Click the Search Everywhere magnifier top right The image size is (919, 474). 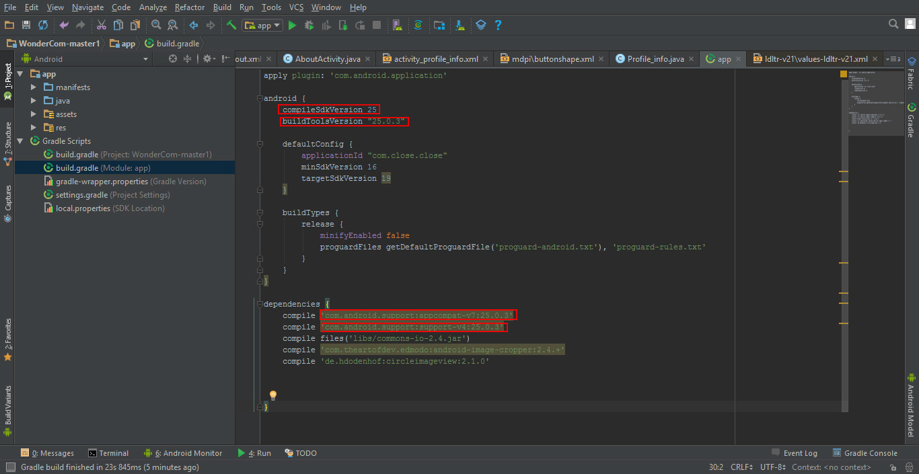coord(893,24)
